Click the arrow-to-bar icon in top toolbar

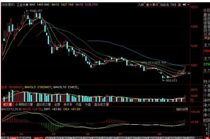[x=184, y=5]
